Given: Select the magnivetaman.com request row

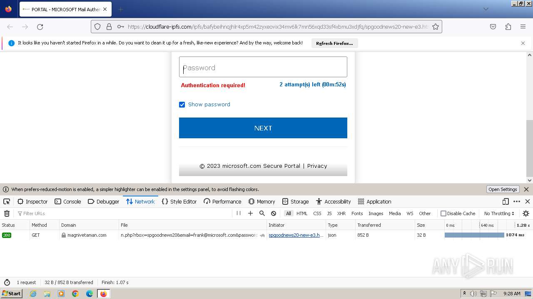Looking at the screenshot, I should [x=266, y=235].
